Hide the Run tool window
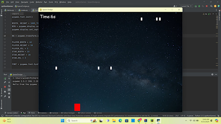Screen dimensions: 221x124 pos(216,74)
